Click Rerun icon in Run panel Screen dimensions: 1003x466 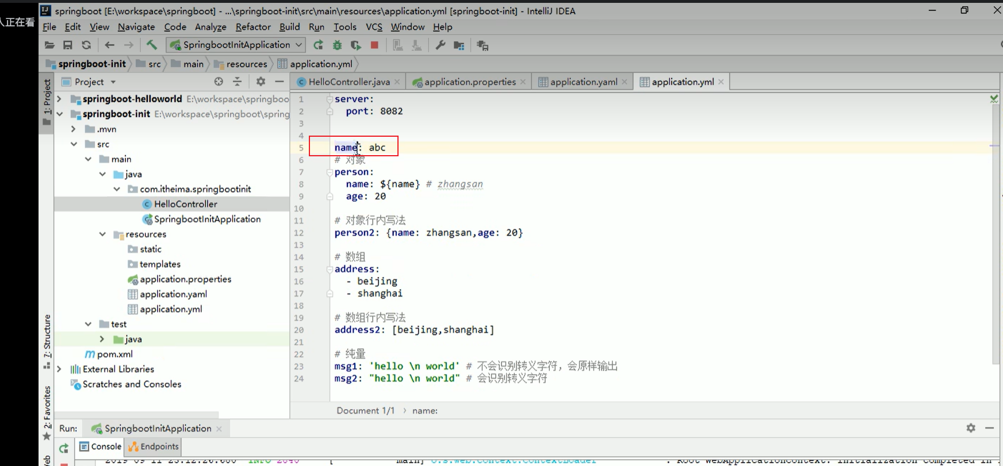pyautogui.click(x=64, y=448)
